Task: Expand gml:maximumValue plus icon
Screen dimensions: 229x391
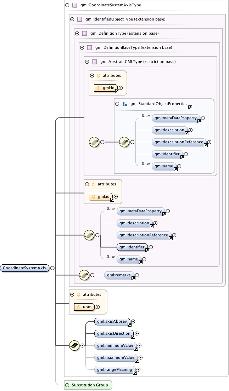Action: coord(141,357)
